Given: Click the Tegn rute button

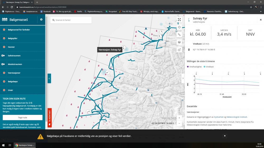Looking at the screenshot, I should 22,118.
